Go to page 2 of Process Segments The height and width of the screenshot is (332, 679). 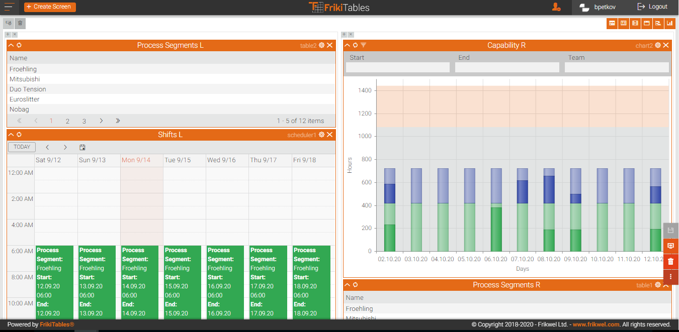pos(67,121)
